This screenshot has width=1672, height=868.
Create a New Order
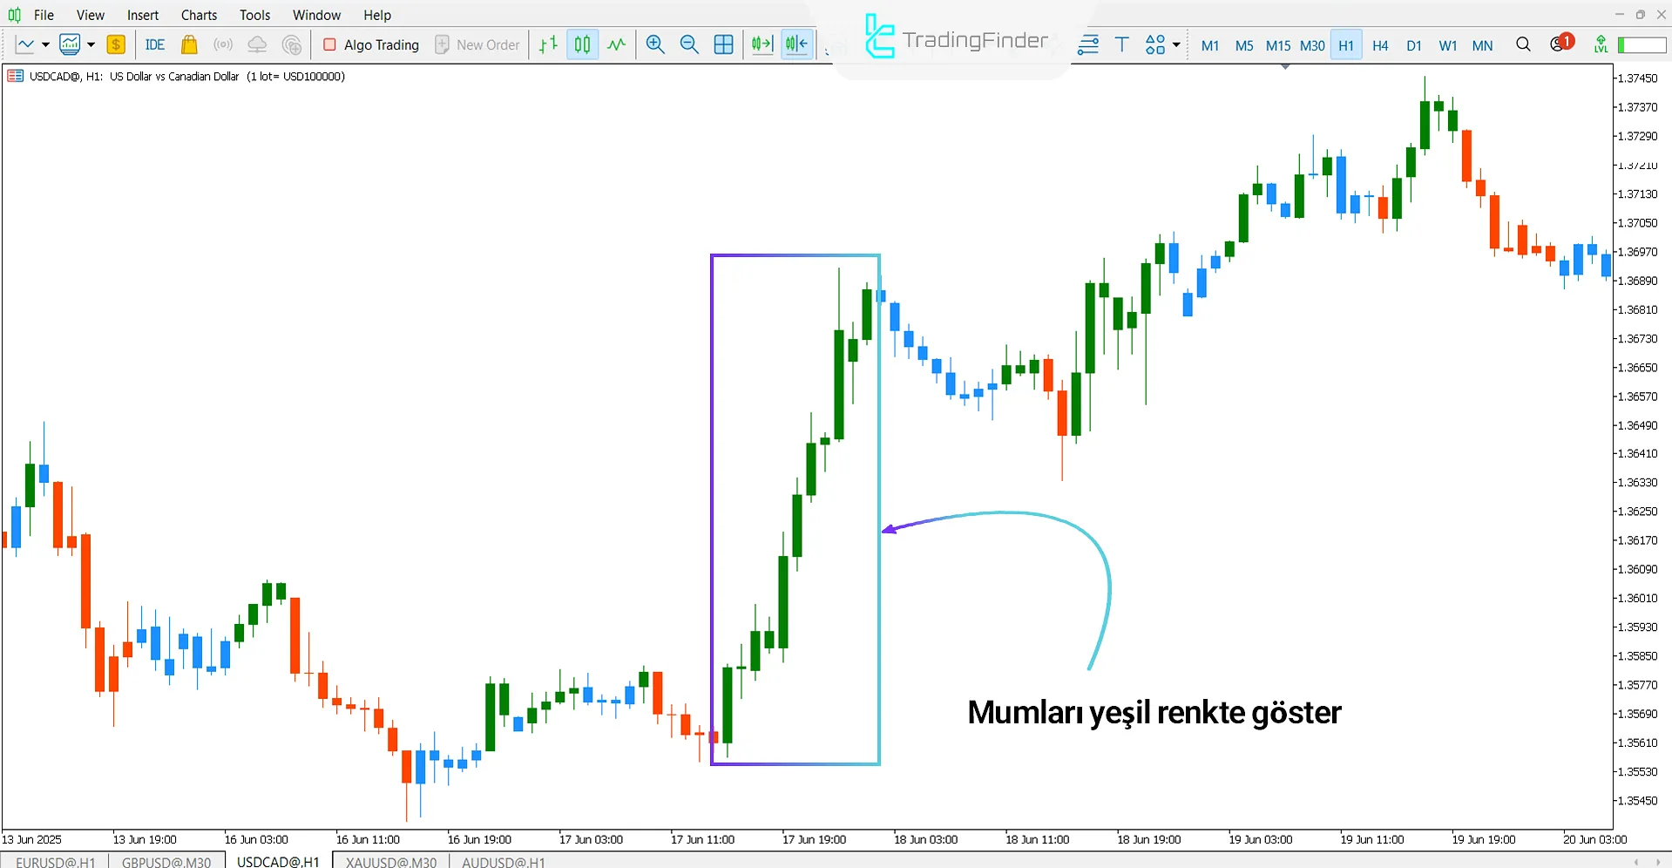477,44
